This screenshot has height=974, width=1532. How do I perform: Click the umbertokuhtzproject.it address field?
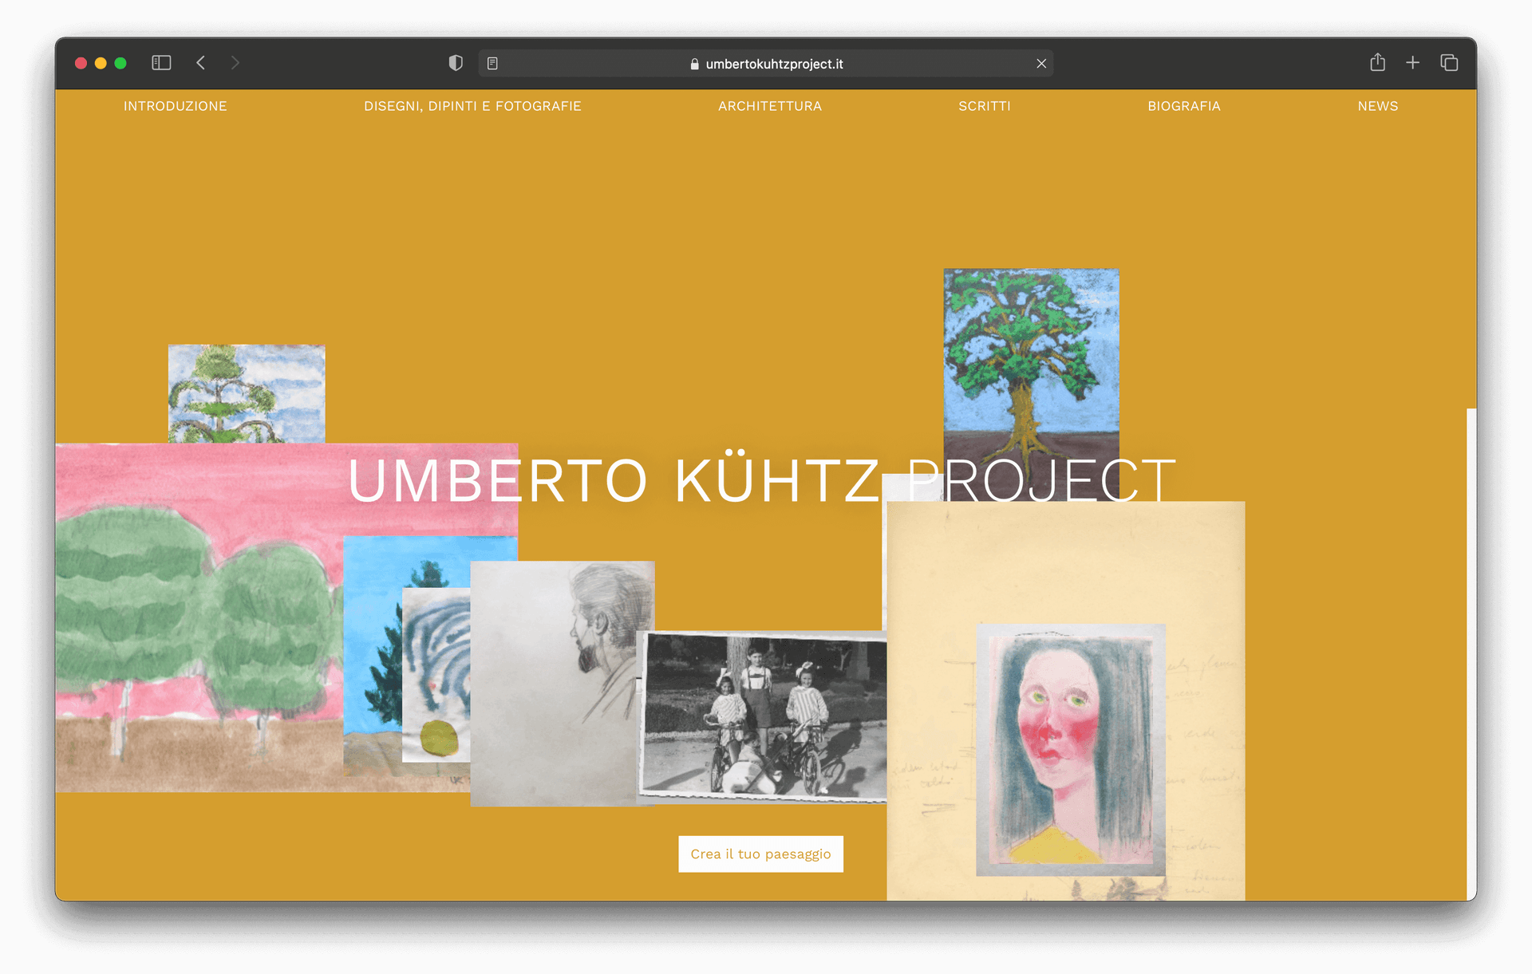pos(766,64)
